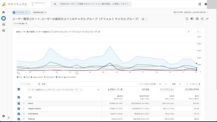This screenshot has width=217, height=122.
Task: Open rows per page dropdown
Action: 163,84
